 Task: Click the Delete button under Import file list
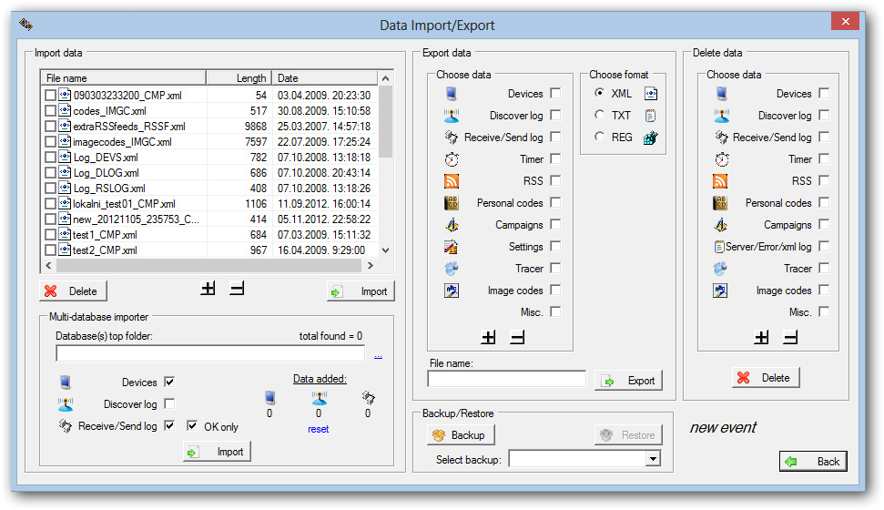tap(74, 291)
